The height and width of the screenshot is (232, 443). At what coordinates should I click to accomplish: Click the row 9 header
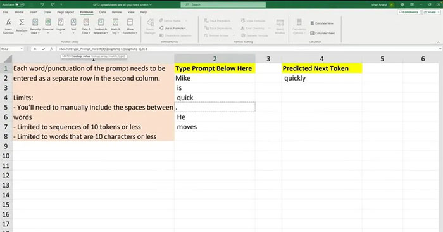(6, 146)
